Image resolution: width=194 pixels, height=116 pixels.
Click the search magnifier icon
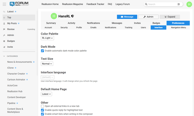146,4
